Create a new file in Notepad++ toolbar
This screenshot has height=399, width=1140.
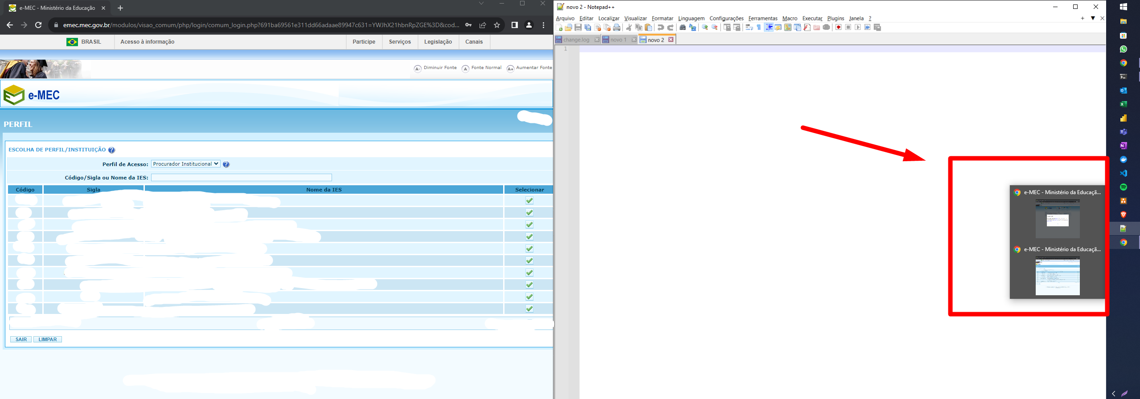[x=559, y=27]
